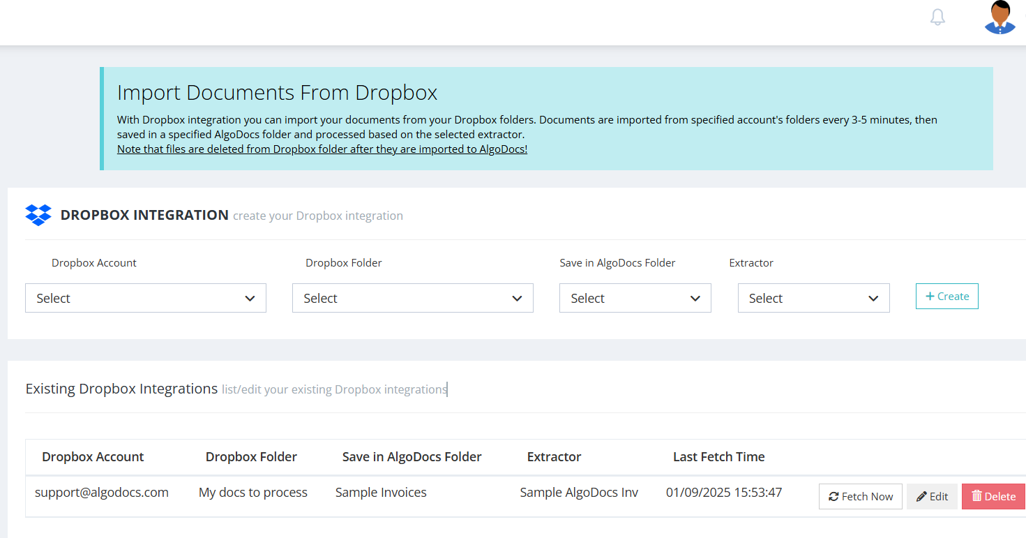Open the Dropbox Account dropdown
The width and height of the screenshot is (1026, 538).
point(145,298)
